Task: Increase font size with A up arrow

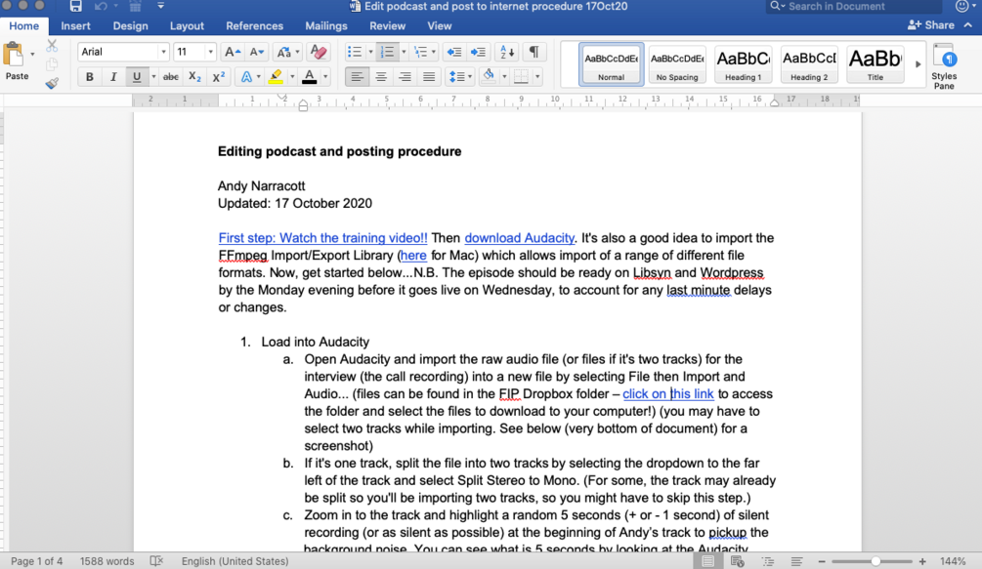Action: (233, 52)
